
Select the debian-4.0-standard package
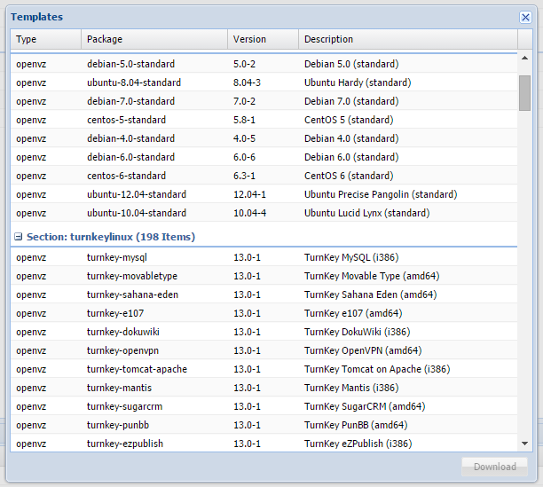(130, 138)
